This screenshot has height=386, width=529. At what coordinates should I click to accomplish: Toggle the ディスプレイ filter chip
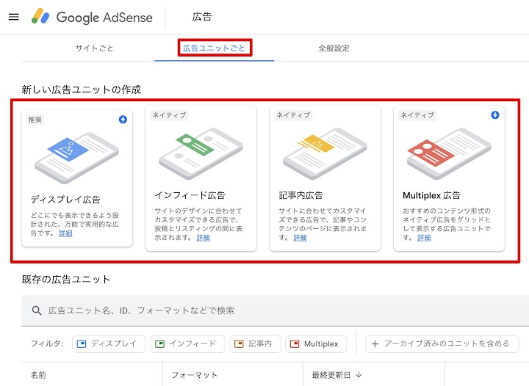109,344
